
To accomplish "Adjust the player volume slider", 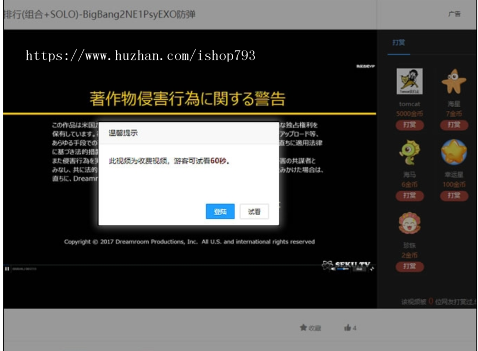I will point(343,269).
